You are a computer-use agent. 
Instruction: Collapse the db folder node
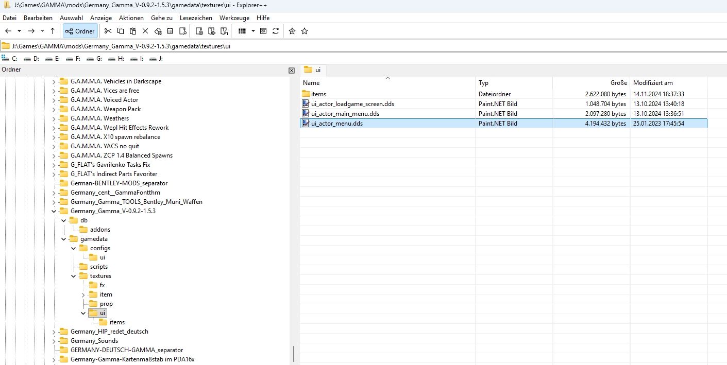[64, 220]
